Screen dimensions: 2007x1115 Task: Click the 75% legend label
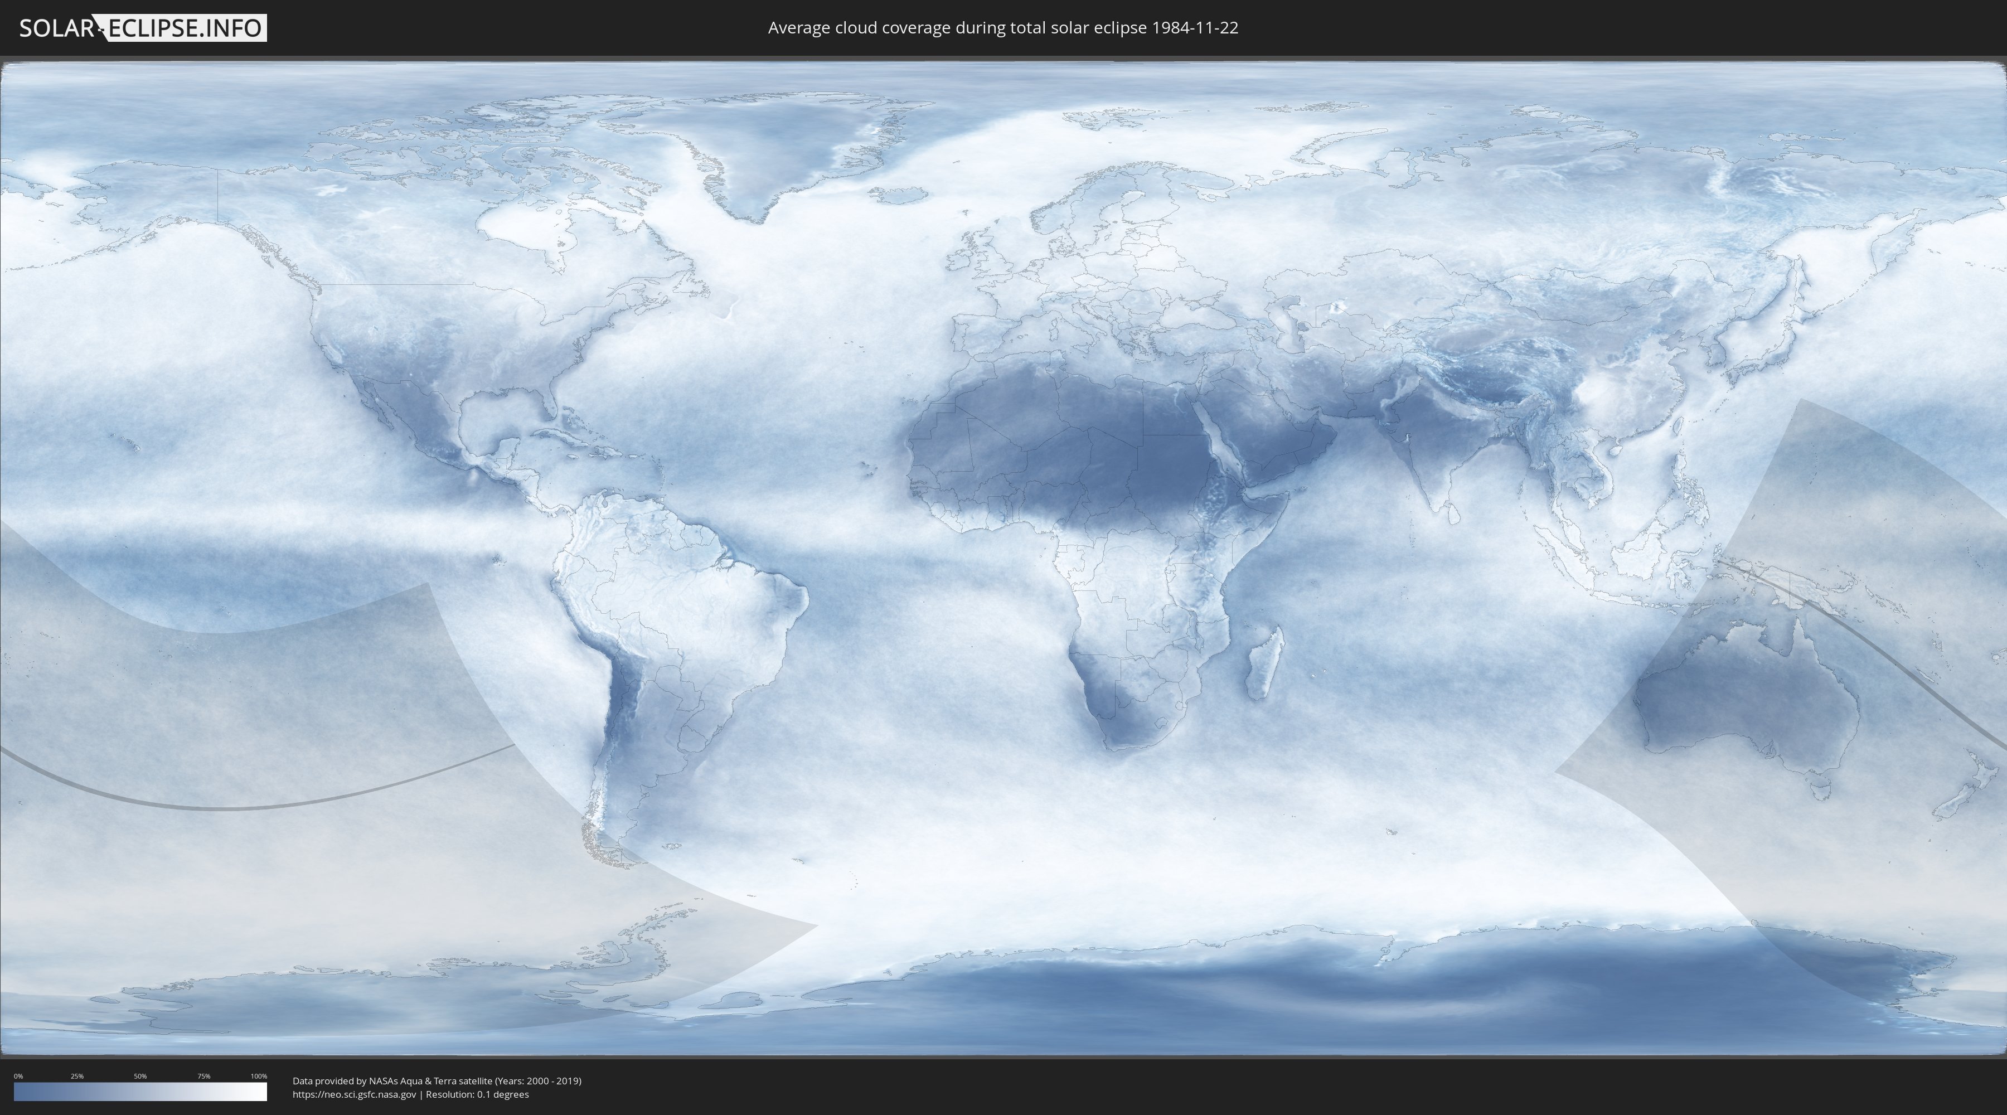coord(203,1076)
